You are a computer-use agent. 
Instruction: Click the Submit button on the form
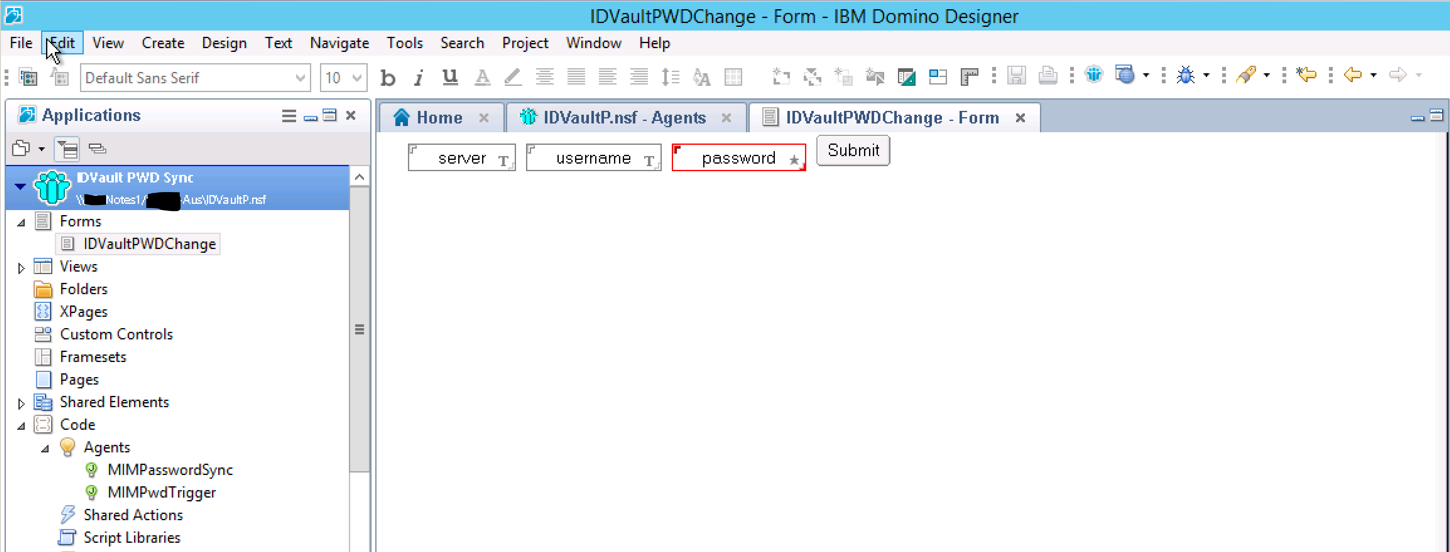pos(852,150)
